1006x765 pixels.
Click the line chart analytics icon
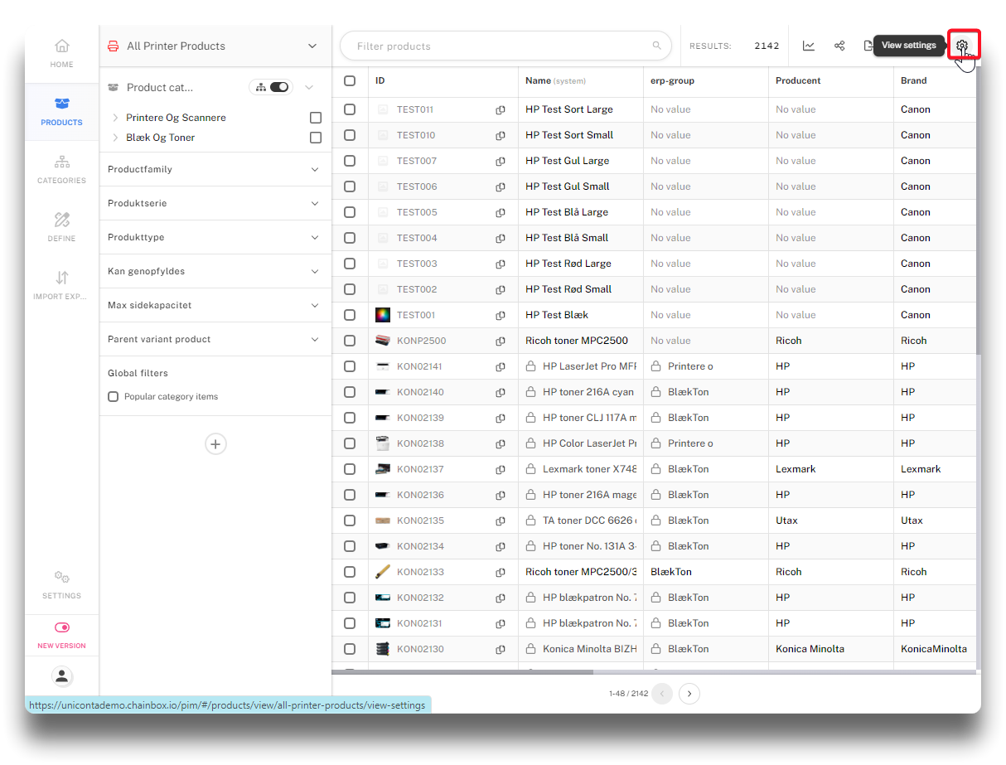809,46
